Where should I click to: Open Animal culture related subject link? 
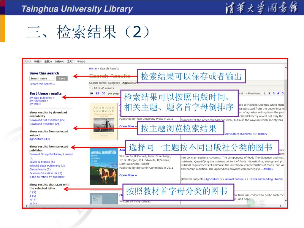pos(234,179)
